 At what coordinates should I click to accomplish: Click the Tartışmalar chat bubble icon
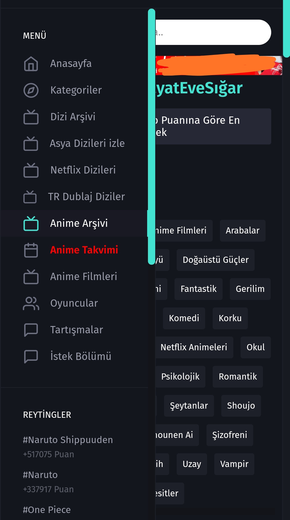pyautogui.click(x=31, y=330)
